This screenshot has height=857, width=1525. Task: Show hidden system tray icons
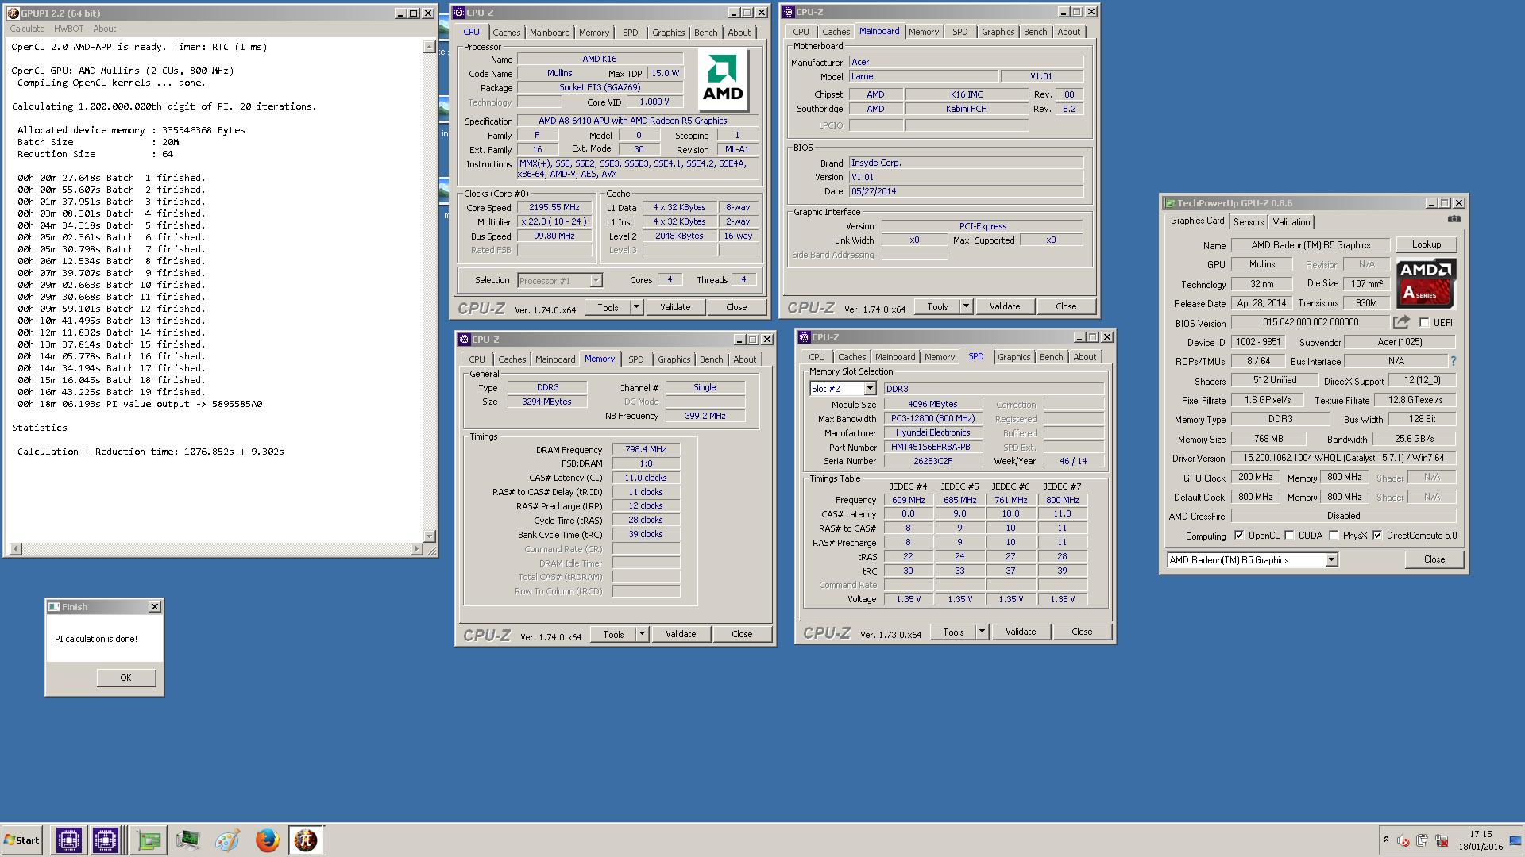click(x=1386, y=840)
